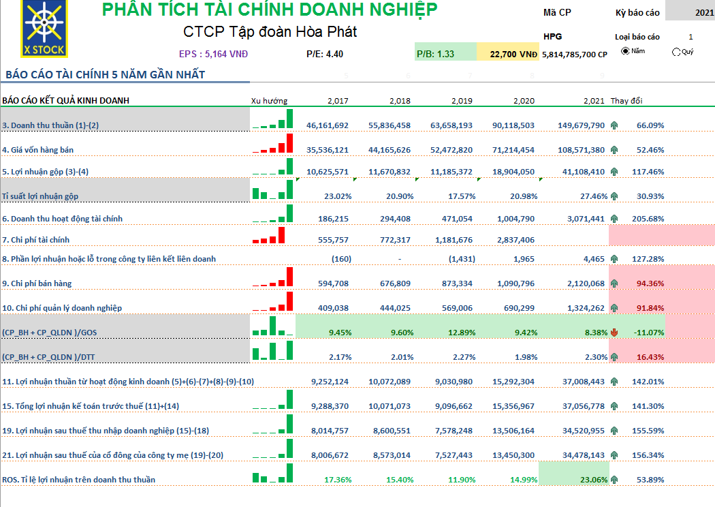Image resolution: width=715 pixels, height=507 pixels.
Task: Click 117.46% gross profit change
Action: [x=648, y=172]
